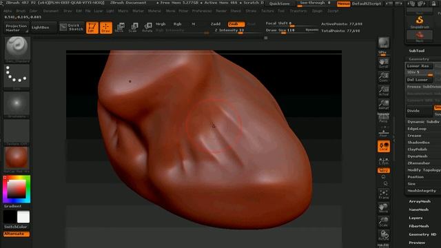The height and width of the screenshot is (248, 441).
Task: Open the alpha selector thumbnail
Action: click(17, 104)
